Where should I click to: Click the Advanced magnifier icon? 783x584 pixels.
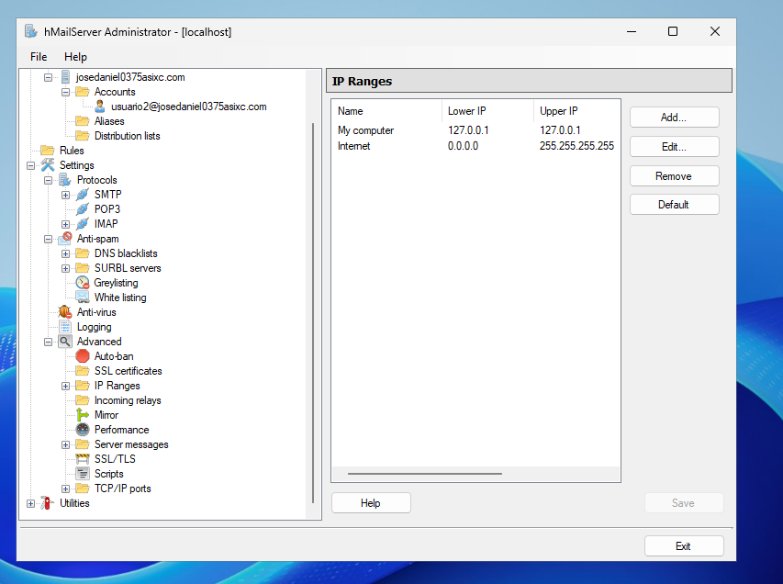65,342
